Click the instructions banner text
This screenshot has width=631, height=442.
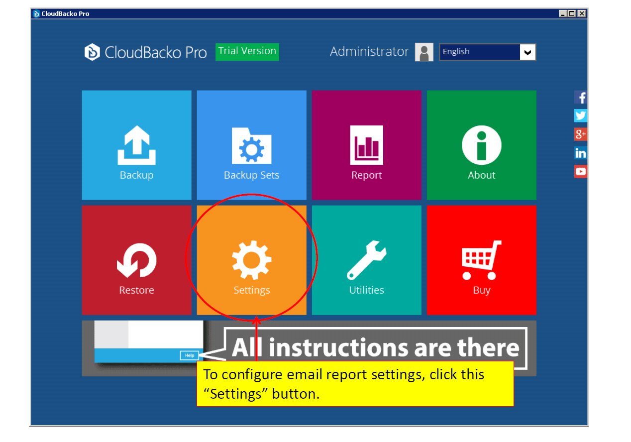pyautogui.click(x=376, y=347)
